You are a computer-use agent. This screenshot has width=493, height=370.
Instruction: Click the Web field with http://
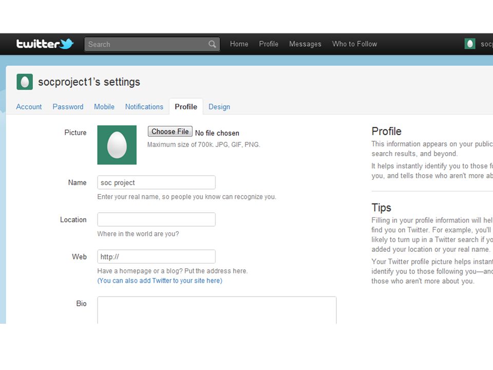point(156,257)
